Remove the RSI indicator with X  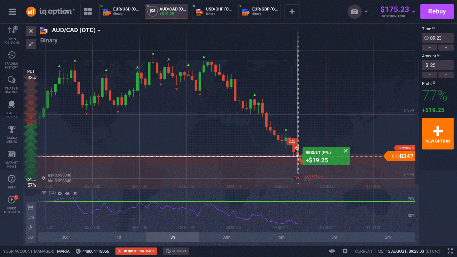(75, 193)
